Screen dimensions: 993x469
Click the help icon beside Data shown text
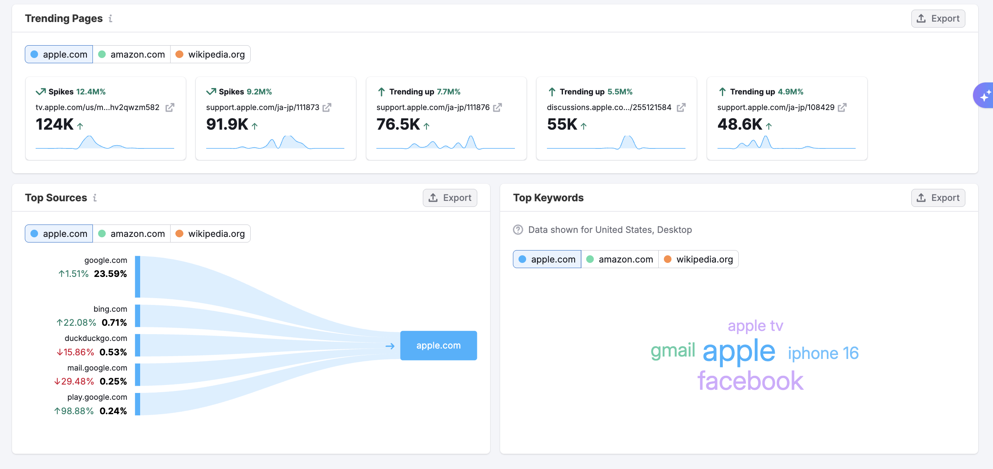[518, 230]
